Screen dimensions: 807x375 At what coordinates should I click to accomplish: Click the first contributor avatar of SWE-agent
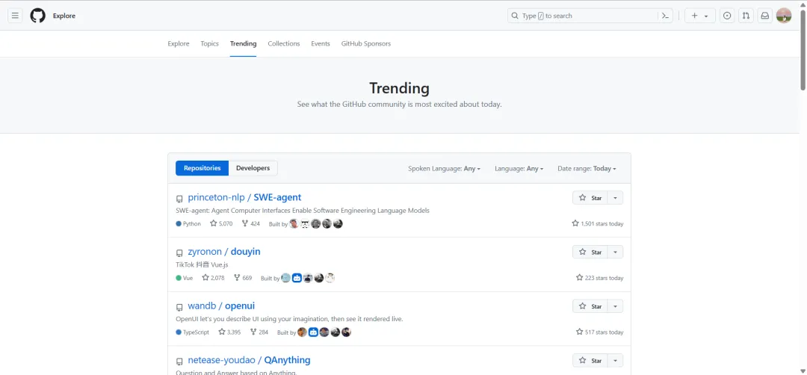294,224
